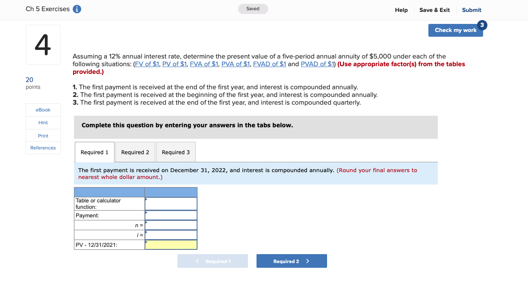Screen dimensions: 528x287
Task: Switch to the Required 2 tab
Action: coord(135,152)
